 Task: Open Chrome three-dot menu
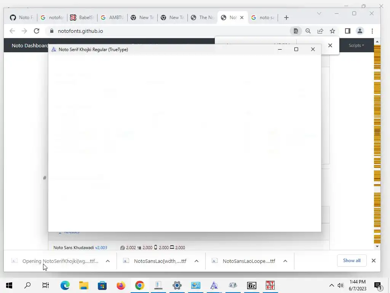[x=372, y=31]
